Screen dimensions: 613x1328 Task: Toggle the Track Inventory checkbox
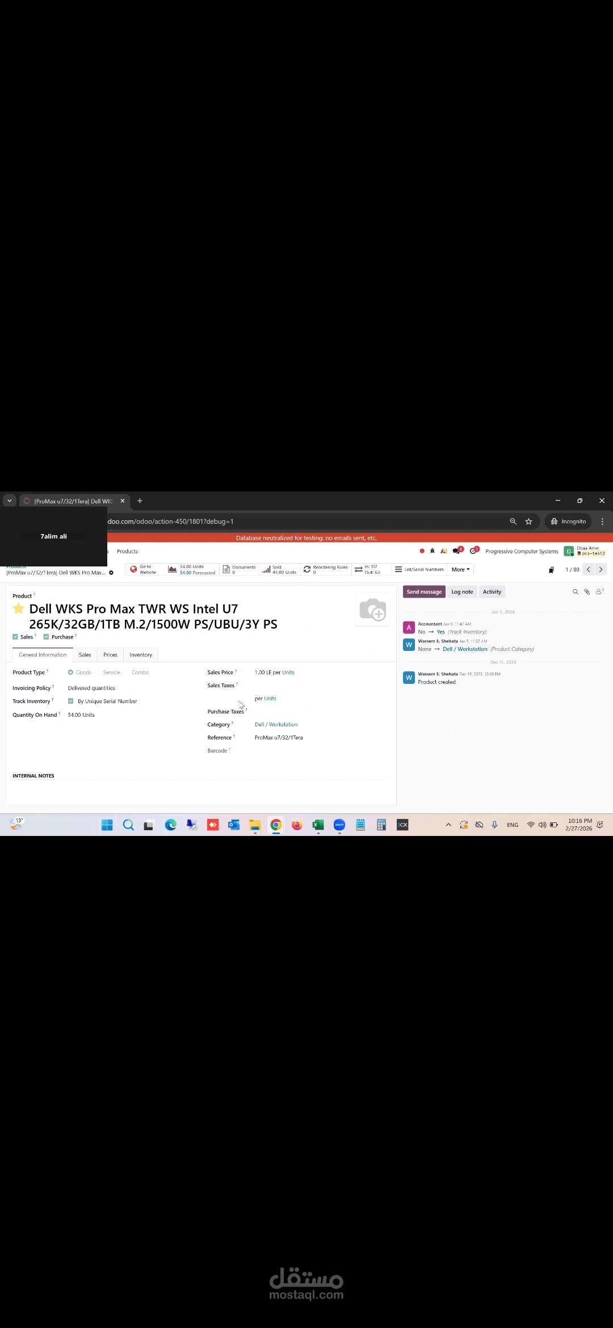[x=70, y=701]
